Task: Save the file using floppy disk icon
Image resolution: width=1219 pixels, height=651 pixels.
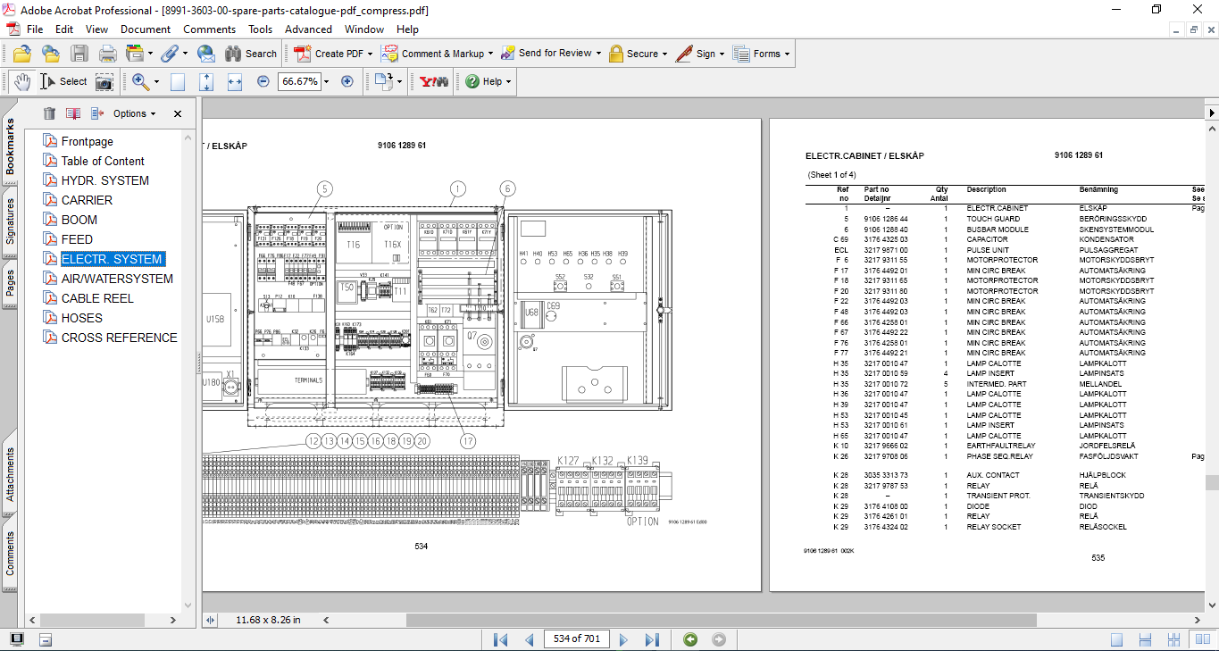Action: click(79, 54)
